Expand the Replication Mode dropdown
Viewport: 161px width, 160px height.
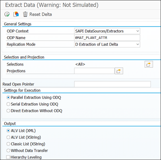[138, 44]
